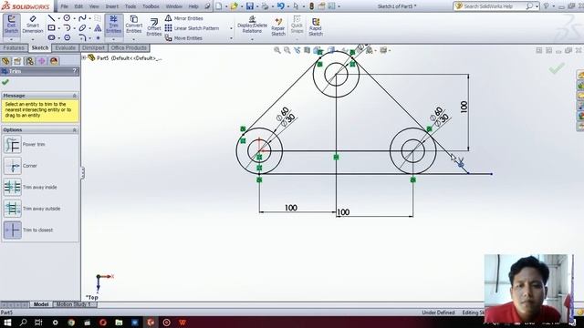The height and width of the screenshot is (328, 584).
Task: Collapse the Message section
Action: 75,96
